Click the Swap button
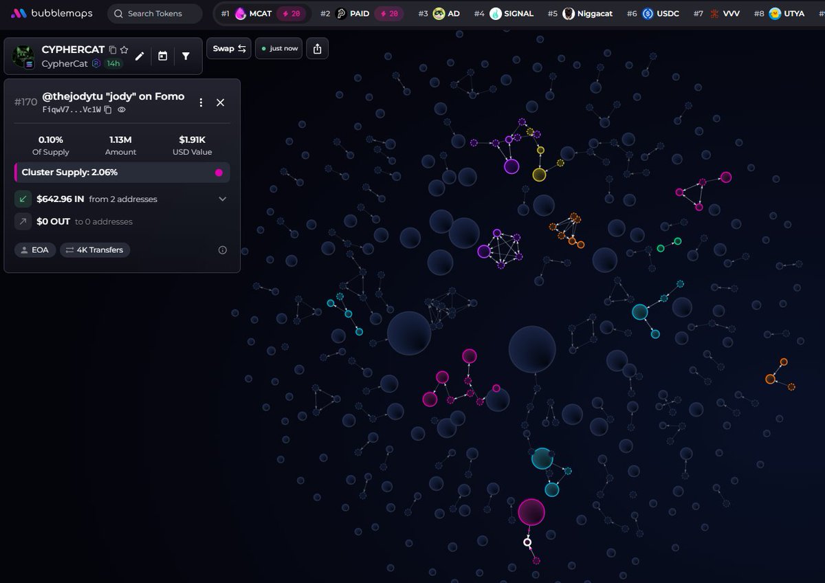The height and width of the screenshot is (583, 825). click(229, 49)
